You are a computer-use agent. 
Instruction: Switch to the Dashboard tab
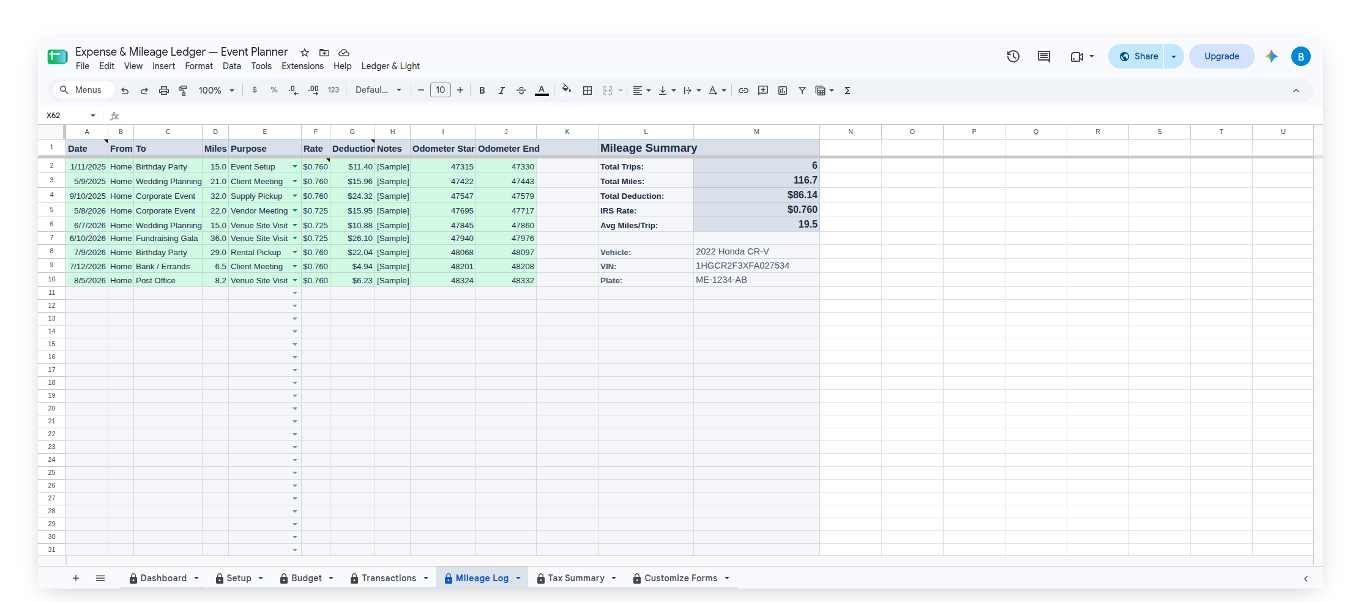pos(163,578)
